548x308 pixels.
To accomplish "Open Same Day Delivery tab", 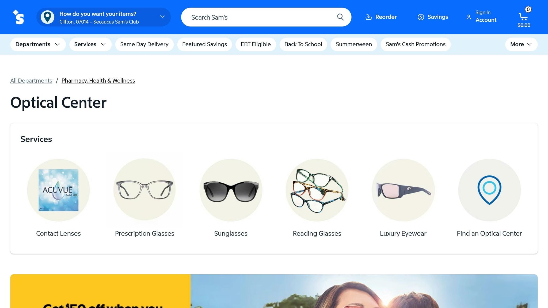I will (144, 44).
